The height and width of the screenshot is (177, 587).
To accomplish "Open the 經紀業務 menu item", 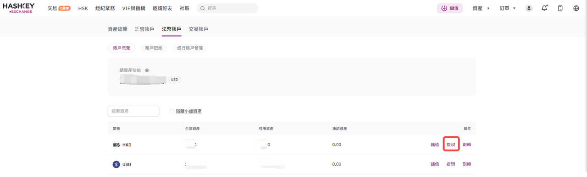I will pos(105,8).
